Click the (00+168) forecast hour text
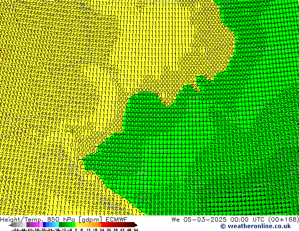 (283, 219)
